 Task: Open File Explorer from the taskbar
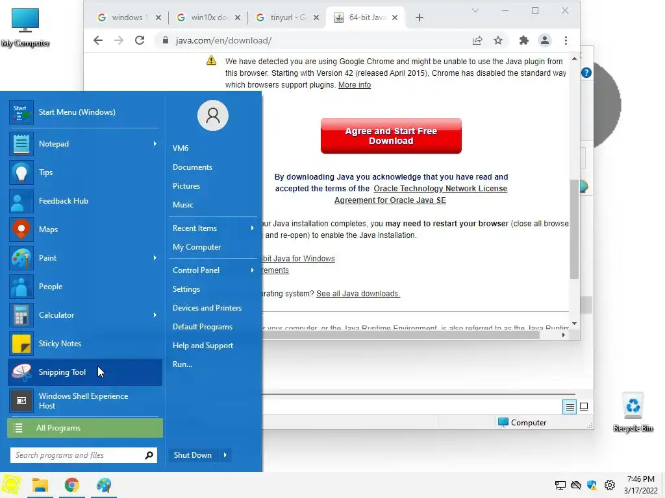tap(40, 485)
